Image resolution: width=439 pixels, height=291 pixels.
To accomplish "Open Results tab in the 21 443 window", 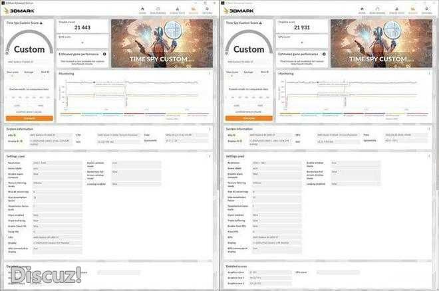I will [x=193, y=11].
